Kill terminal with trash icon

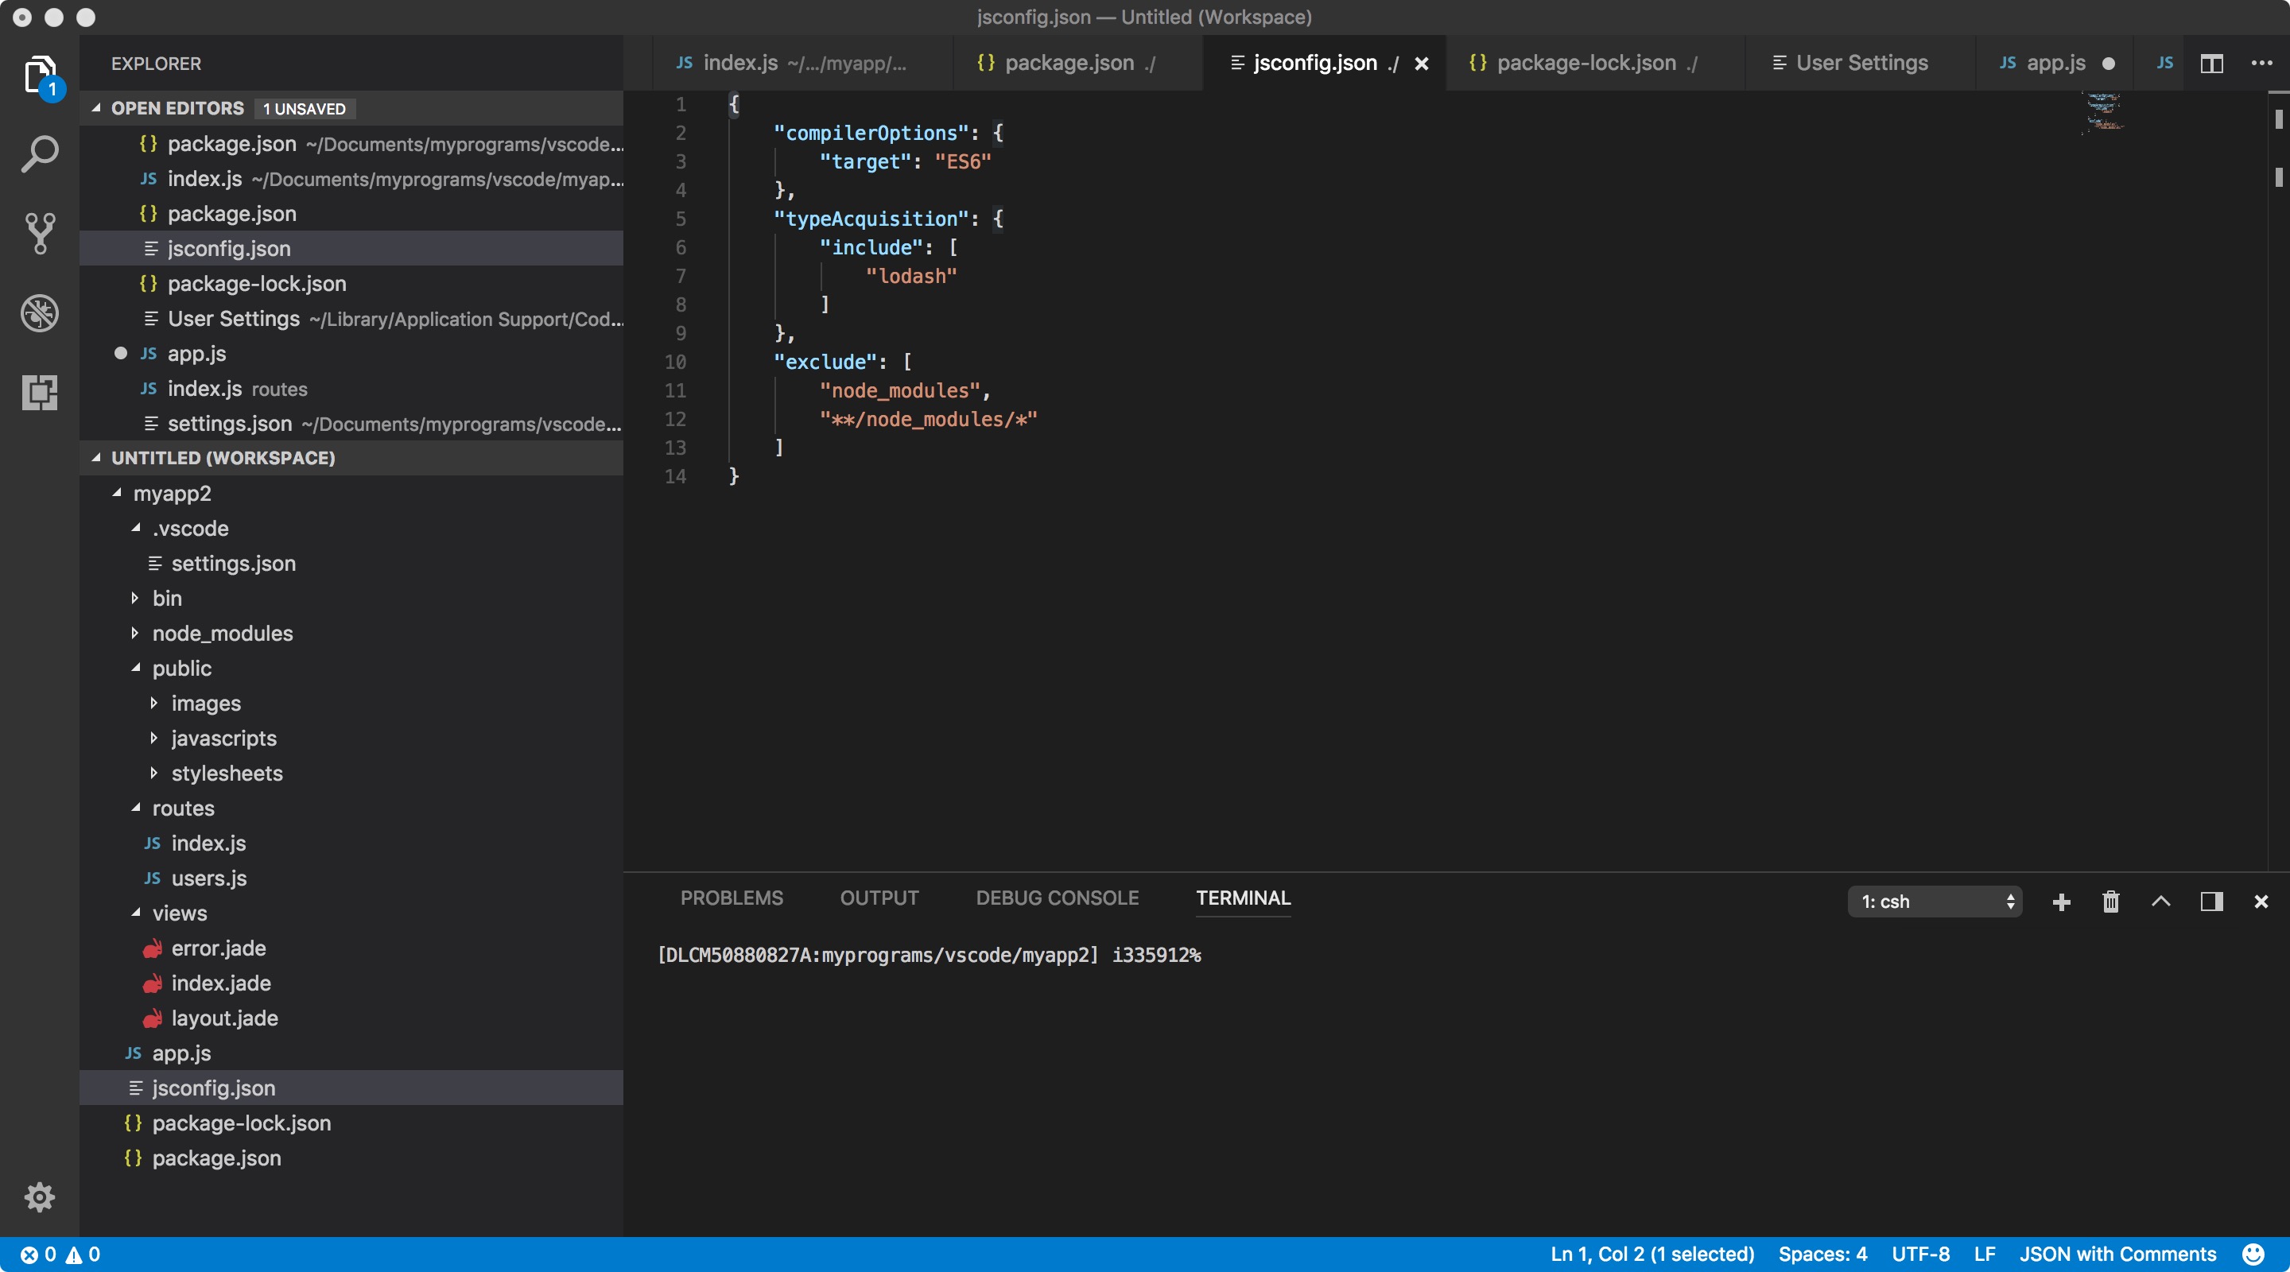click(2110, 902)
